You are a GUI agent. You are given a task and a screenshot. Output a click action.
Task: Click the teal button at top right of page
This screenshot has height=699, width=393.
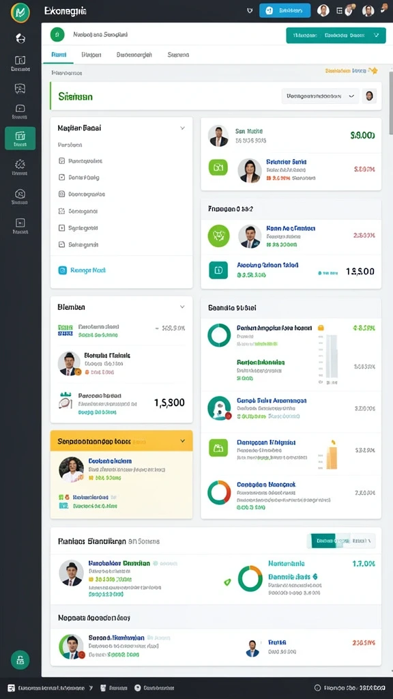tap(336, 35)
